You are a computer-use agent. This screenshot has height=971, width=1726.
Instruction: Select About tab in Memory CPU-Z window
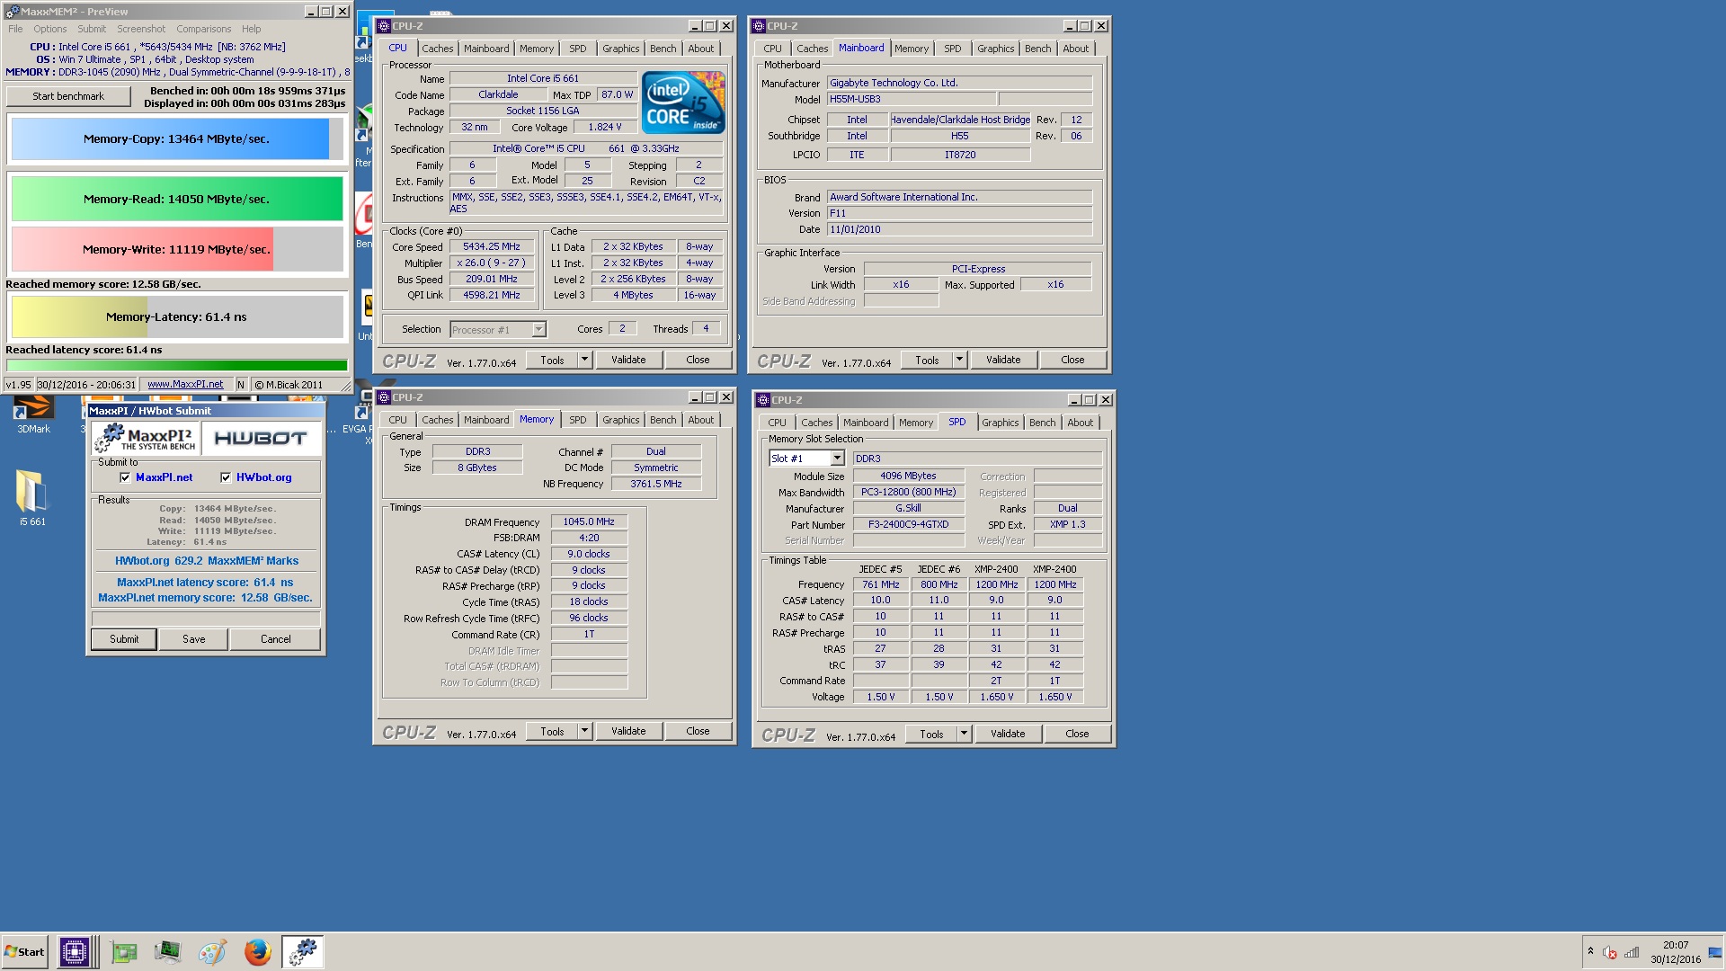[700, 420]
